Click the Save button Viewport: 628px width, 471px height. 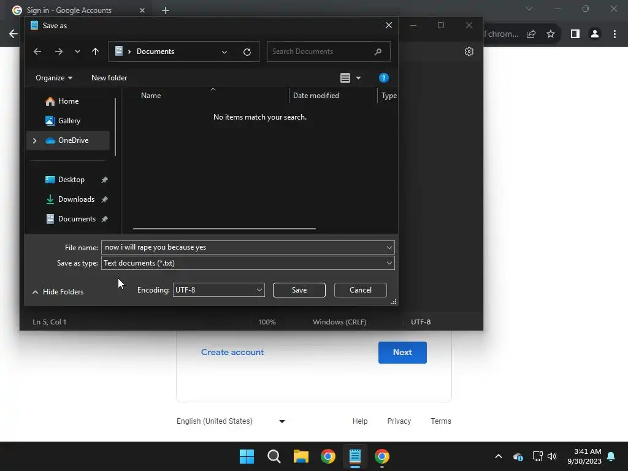(x=299, y=290)
